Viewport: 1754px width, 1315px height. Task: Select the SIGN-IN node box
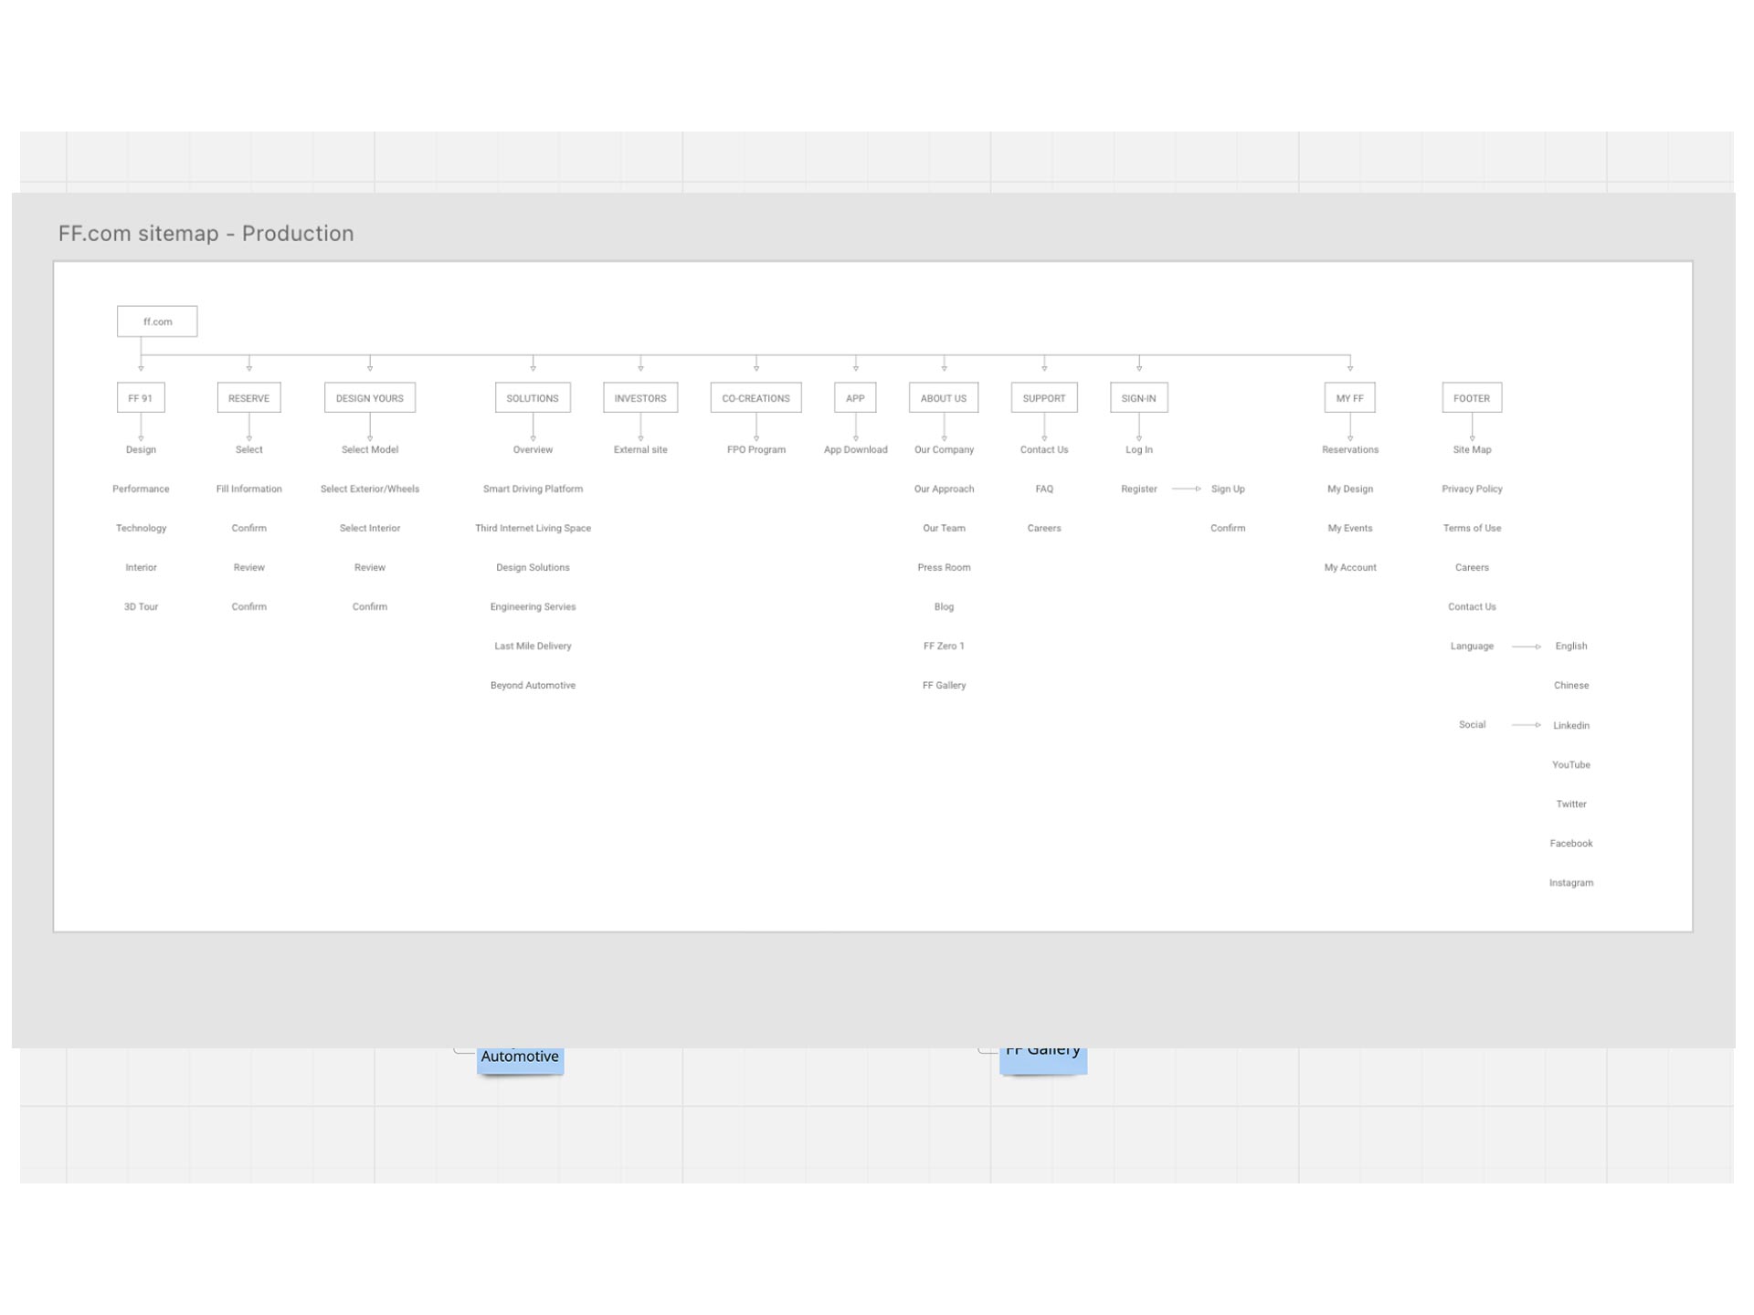pyautogui.click(x=1139, y=398)
